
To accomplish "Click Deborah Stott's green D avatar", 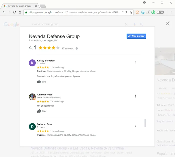I will [x=32, y=127].
